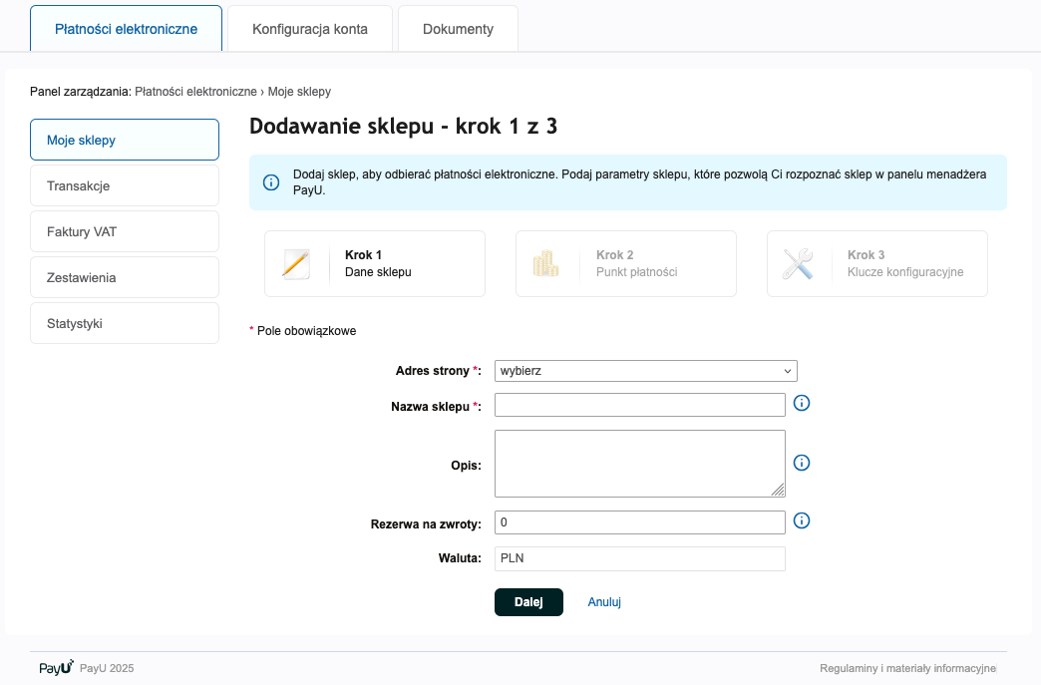
Task: Click info icon next to Rezerwa na zwroty
Action: (x=801, y=521)
